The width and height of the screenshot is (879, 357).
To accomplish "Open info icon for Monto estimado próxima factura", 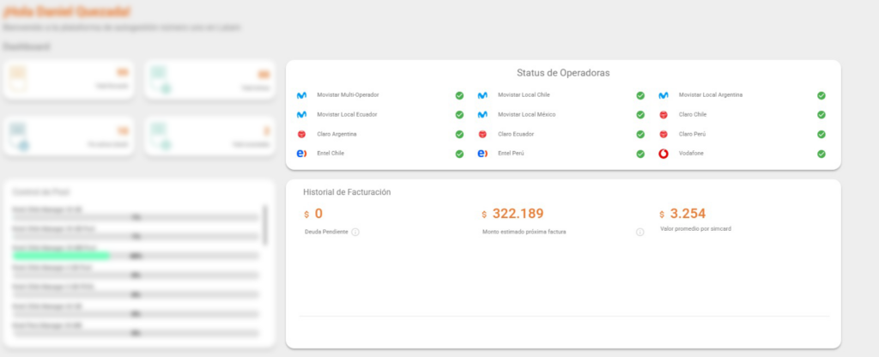I will point(640,232).
